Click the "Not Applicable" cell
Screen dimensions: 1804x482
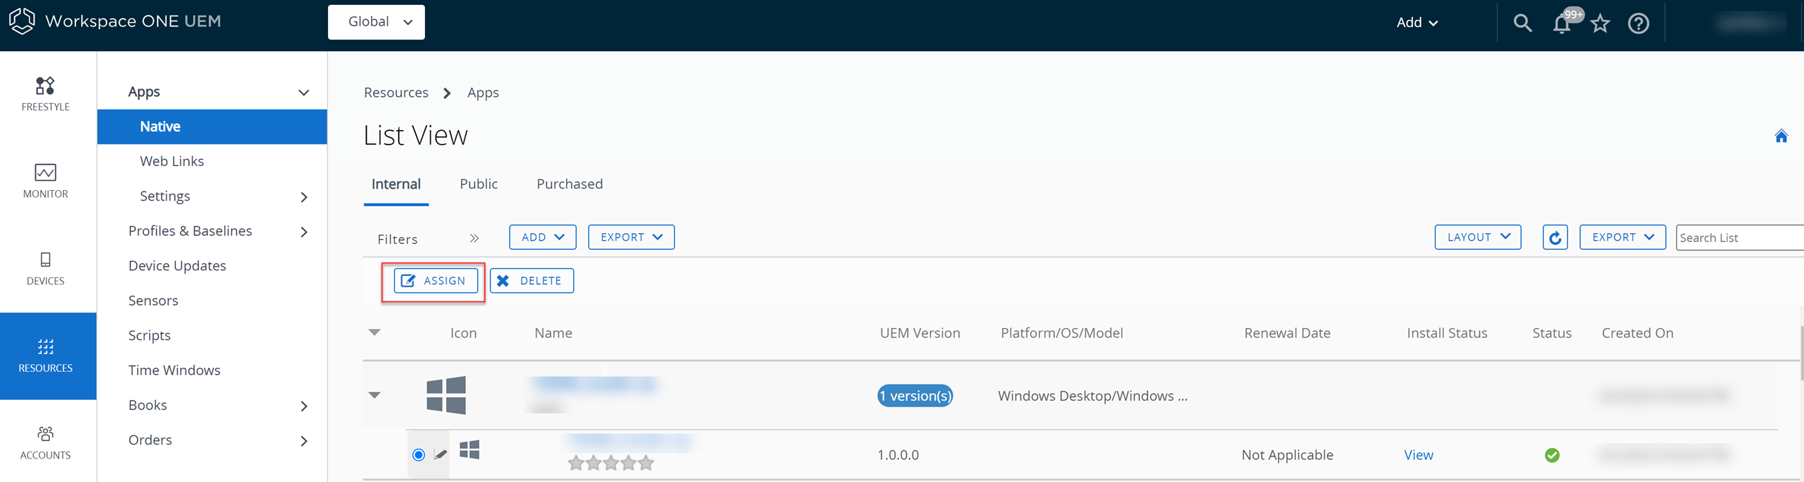(x=1287, y=456)
